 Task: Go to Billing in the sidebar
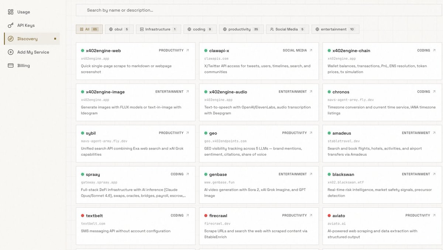tap(24, 65)
